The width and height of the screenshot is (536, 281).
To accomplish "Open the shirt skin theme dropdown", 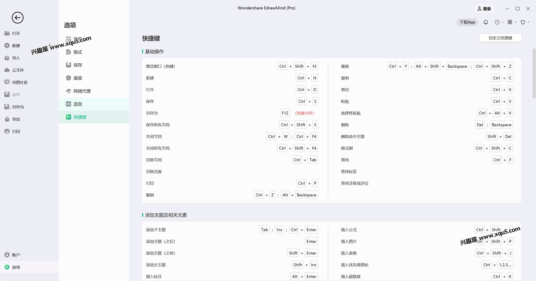I will (524, 22).
